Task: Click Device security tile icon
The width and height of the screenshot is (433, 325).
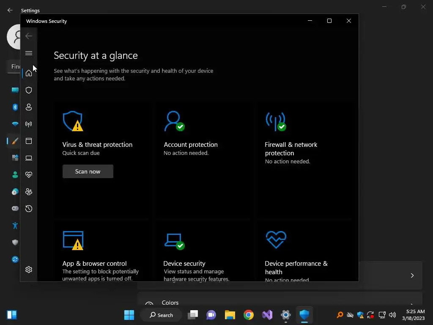Action: click(175, 242)
